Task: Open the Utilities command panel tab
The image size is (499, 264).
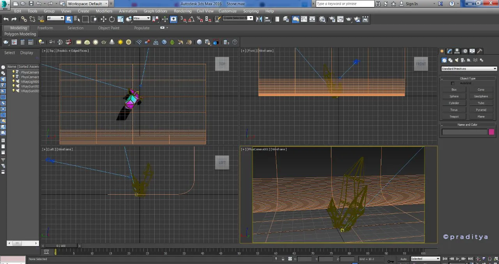Action: coord(480,51)
